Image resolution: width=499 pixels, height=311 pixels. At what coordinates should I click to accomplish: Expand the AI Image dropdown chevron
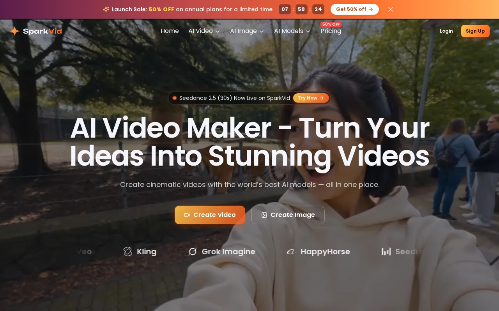point(262,31)
